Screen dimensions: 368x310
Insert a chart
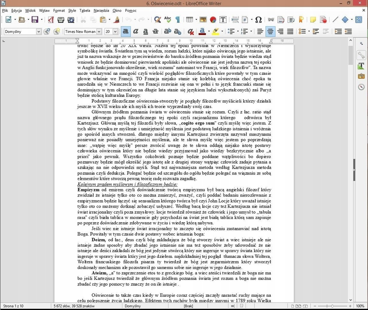(213, 19)
